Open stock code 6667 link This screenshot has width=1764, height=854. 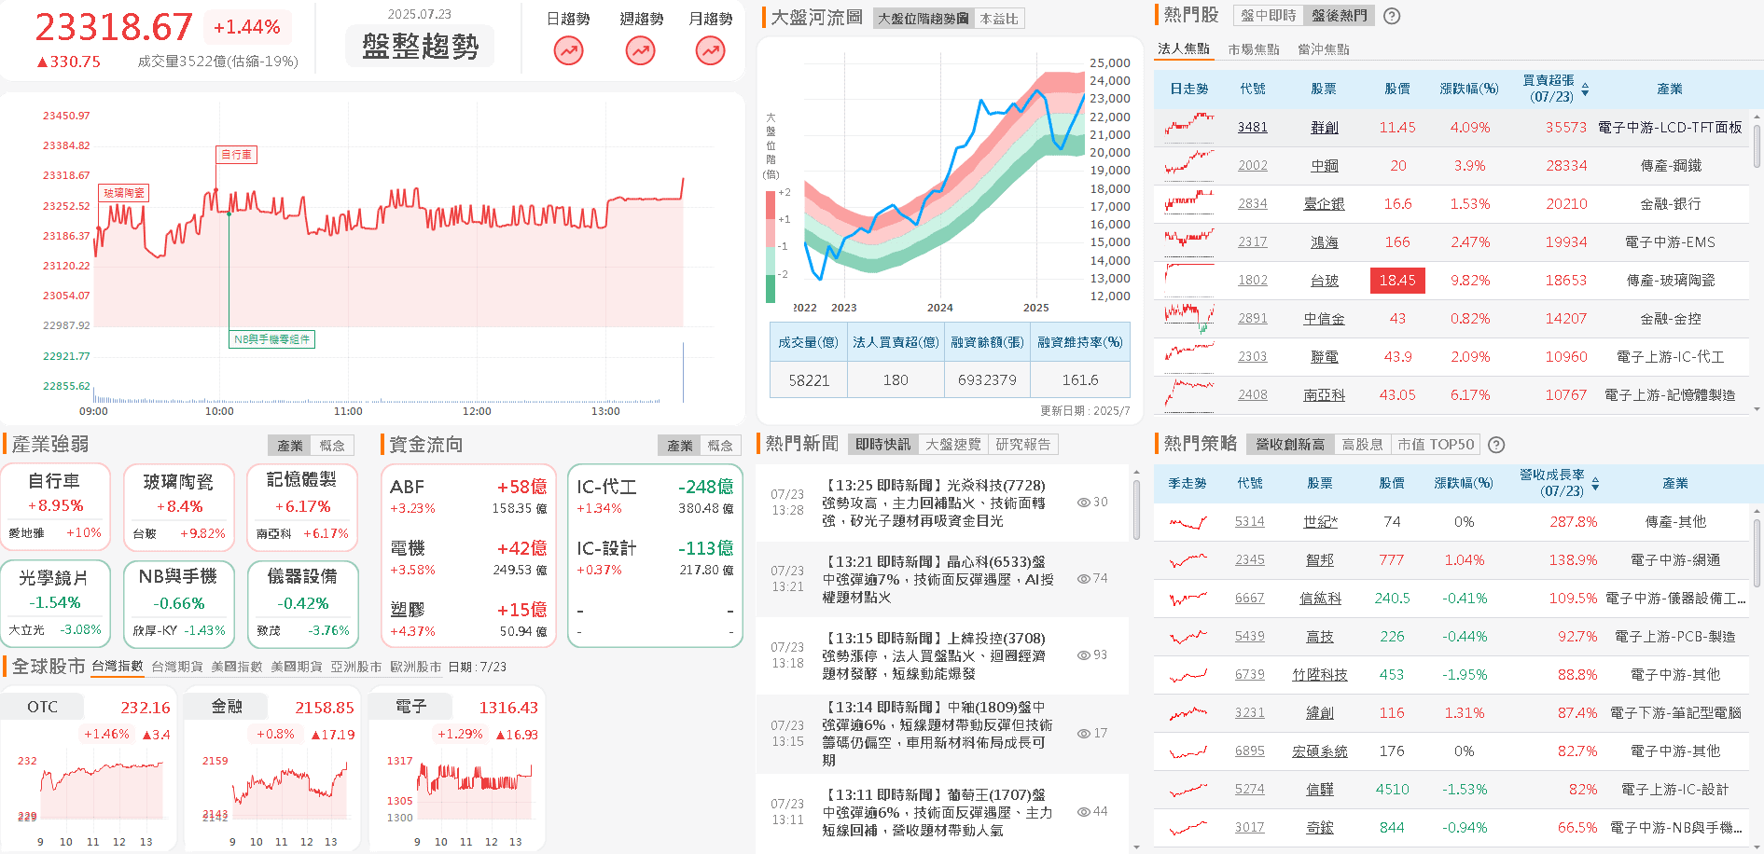pyautogui.click(x=1249, y=598)
